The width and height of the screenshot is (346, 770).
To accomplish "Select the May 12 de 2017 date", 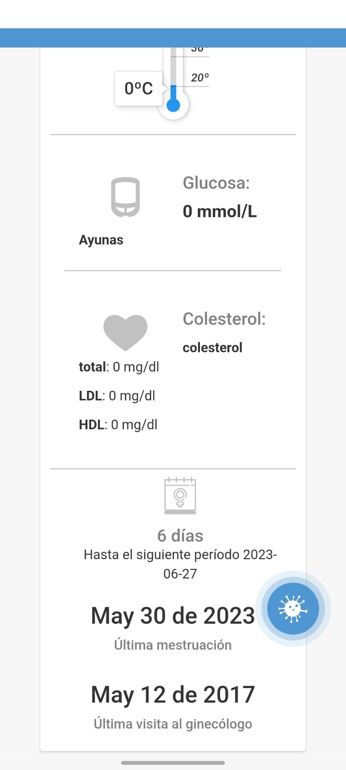I will click(173, 694).
